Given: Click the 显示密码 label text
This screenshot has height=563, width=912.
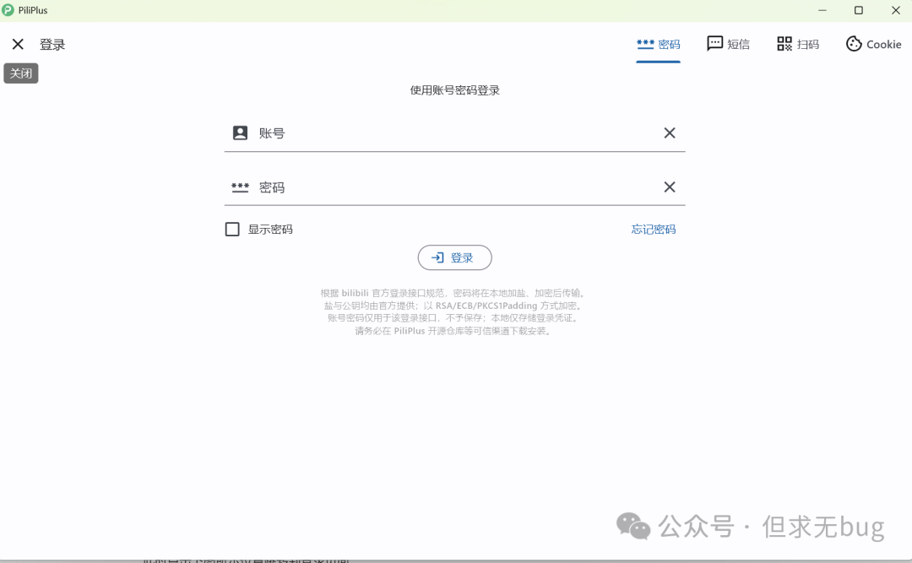Looking at the screenshot, I should pyautogui.click(x=270, y=229).
